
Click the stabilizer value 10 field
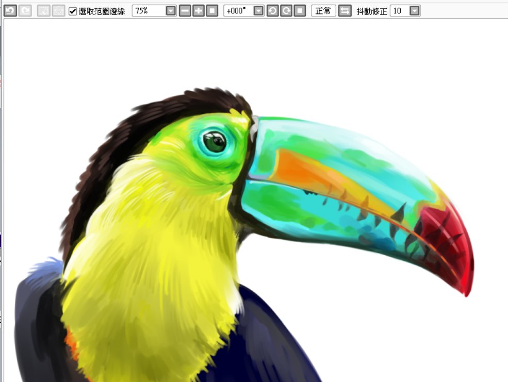[x=400, y=11]
